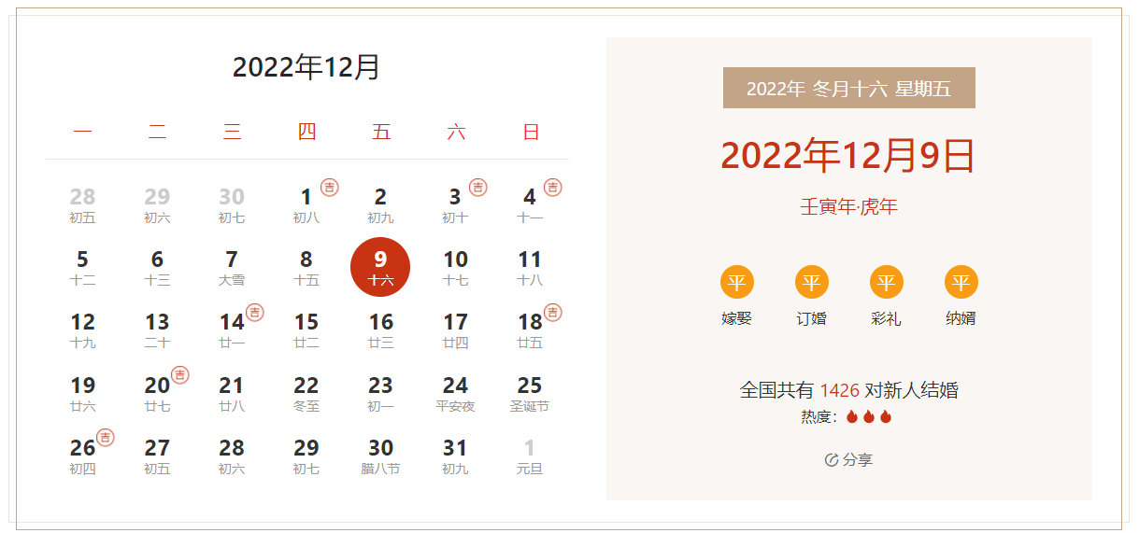The height and width of the screenshot is (533, 1139).
Task: Click the 吉 badge on December 18
Action: click(553, 313)
